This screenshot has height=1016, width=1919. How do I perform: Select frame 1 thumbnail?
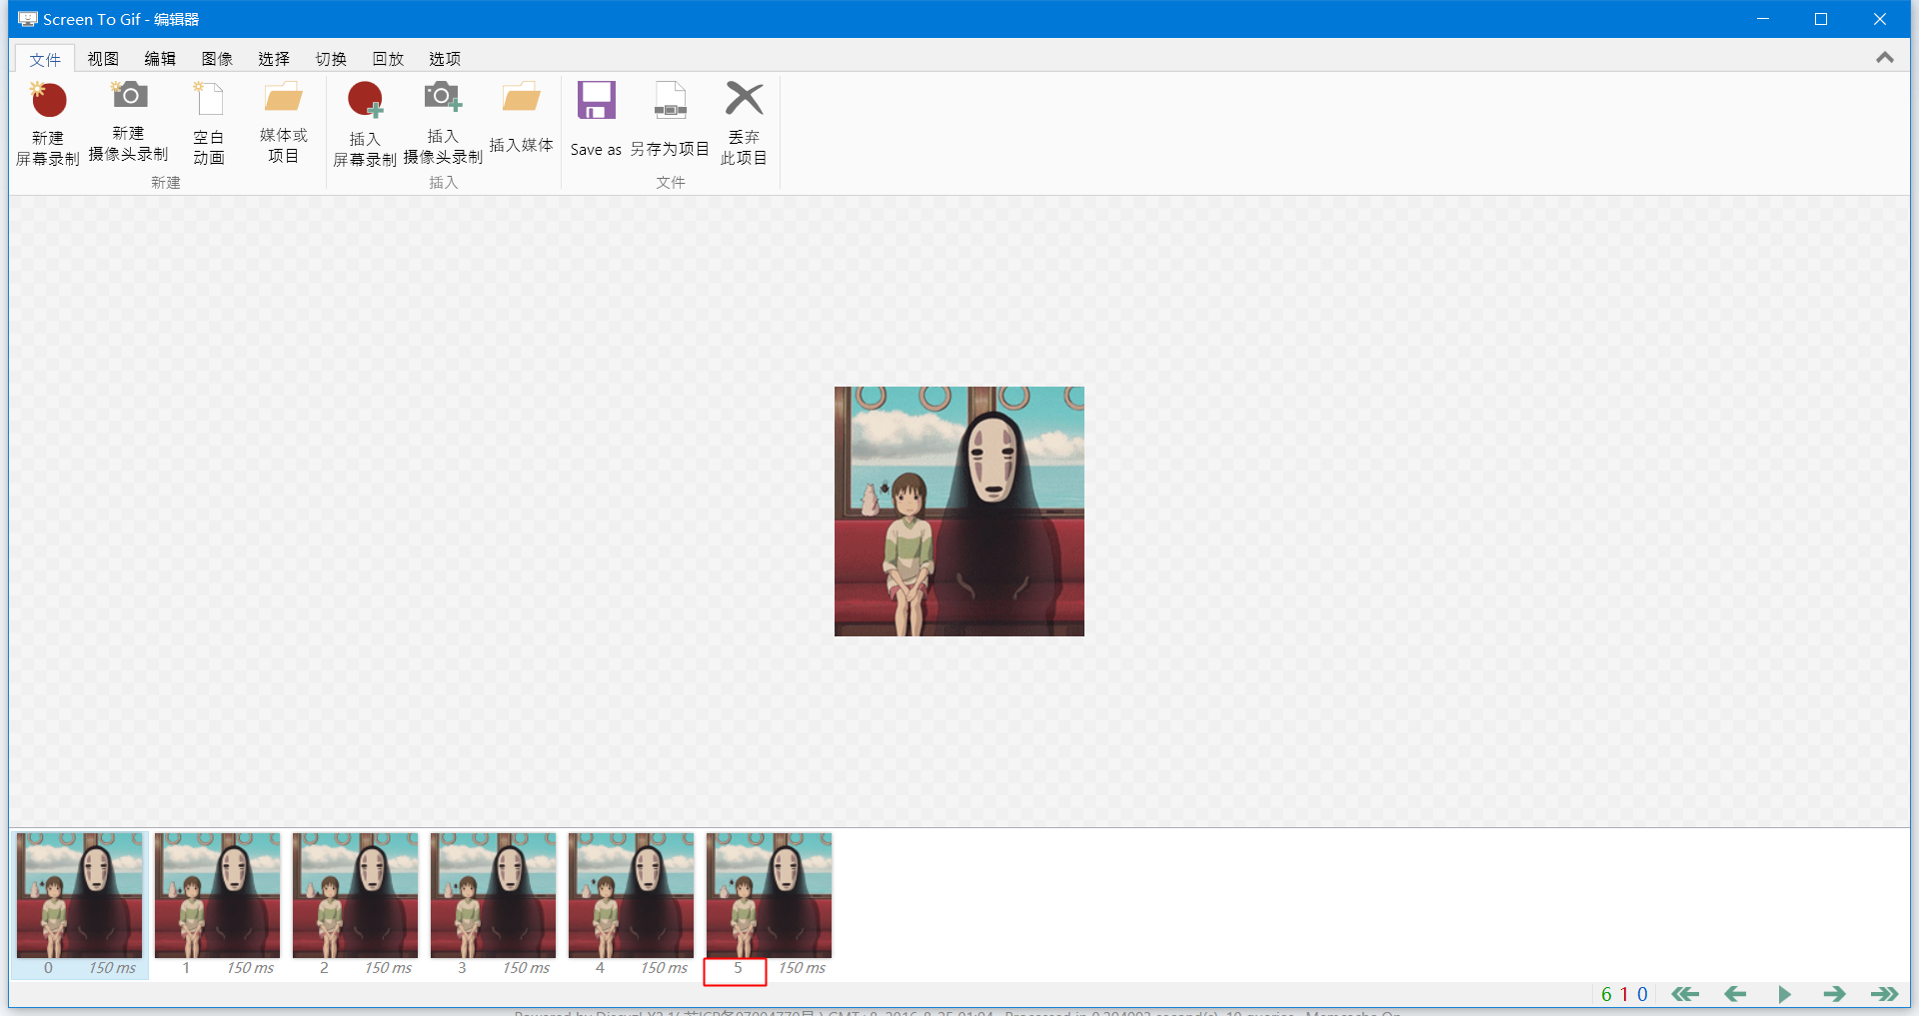218,896
